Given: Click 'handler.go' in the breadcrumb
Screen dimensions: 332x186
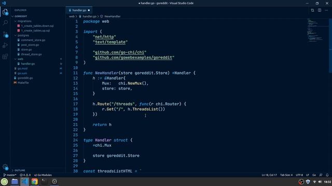Looking at the screenshot, I should 89,16.
